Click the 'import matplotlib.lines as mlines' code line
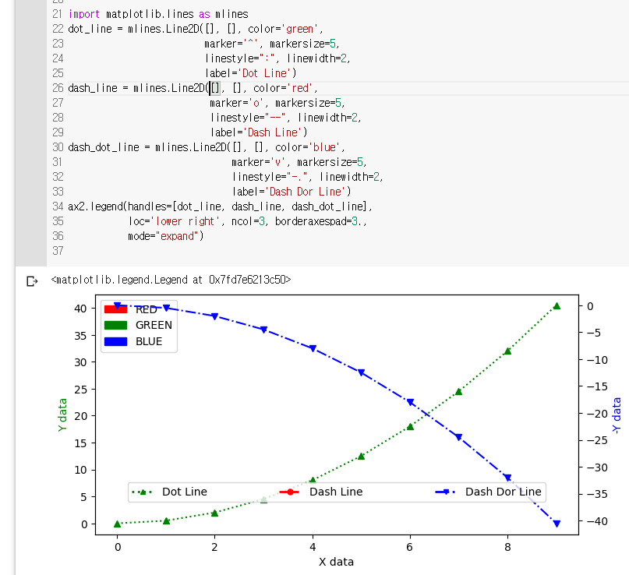The image size is (629, 575). [x=158, y=14]
